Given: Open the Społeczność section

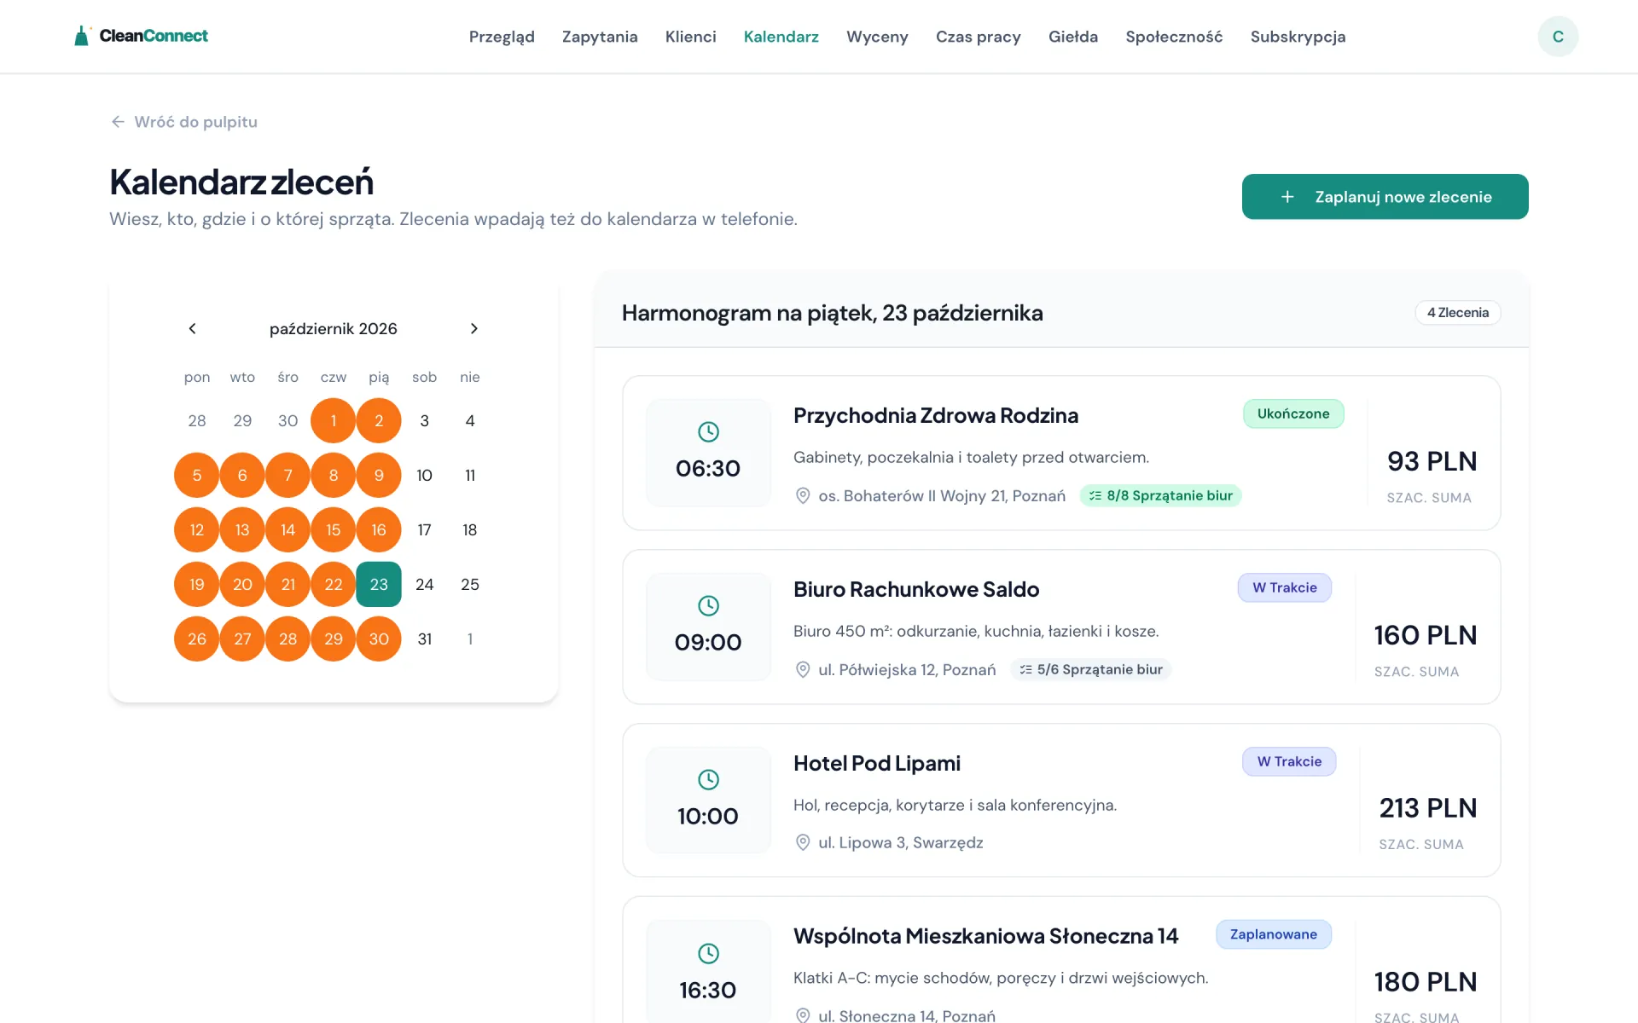Looking at the screenshot, I should (1174, 37).
